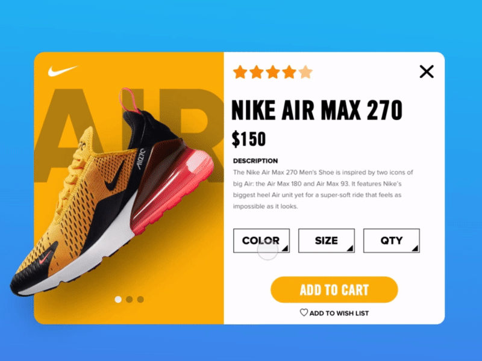This screenshot has width=482, height=361.
Task: Select the second carousel dot
Action: click(x=130, y=299)
